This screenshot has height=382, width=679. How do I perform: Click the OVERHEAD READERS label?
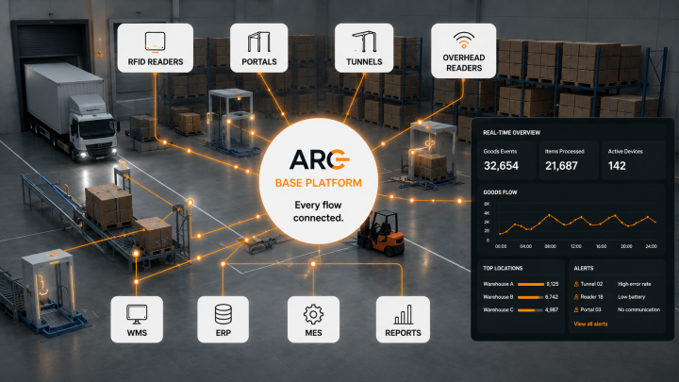click(x=463, y=63)
